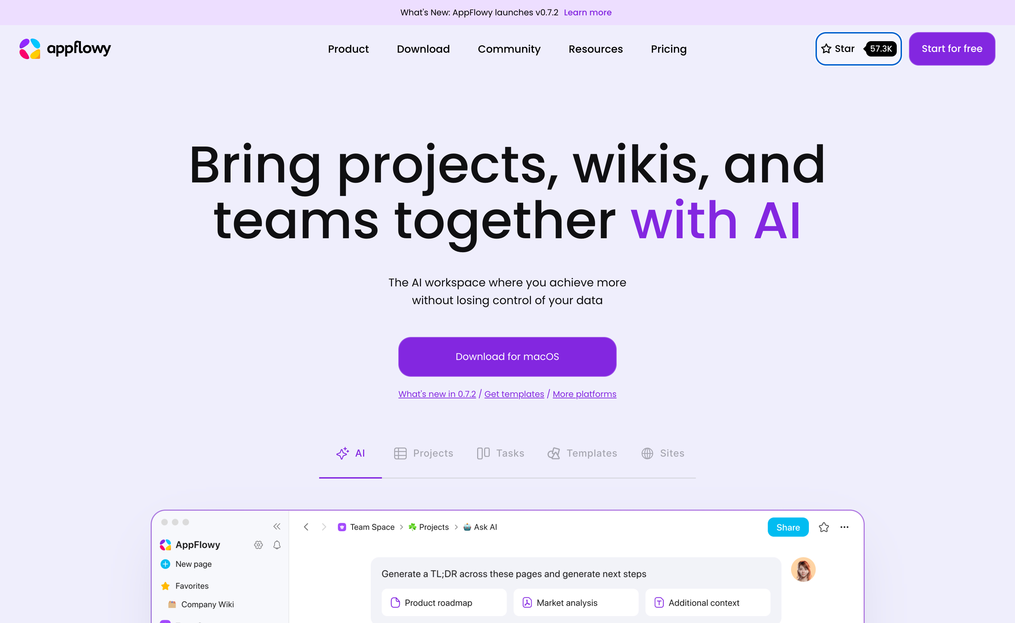1015x623 pixels.
Task: Click Download for macOS button
Action: point(507,356)
